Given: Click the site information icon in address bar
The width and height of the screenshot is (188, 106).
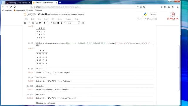Looking at the screenshot, I should [x=32, y=7].
